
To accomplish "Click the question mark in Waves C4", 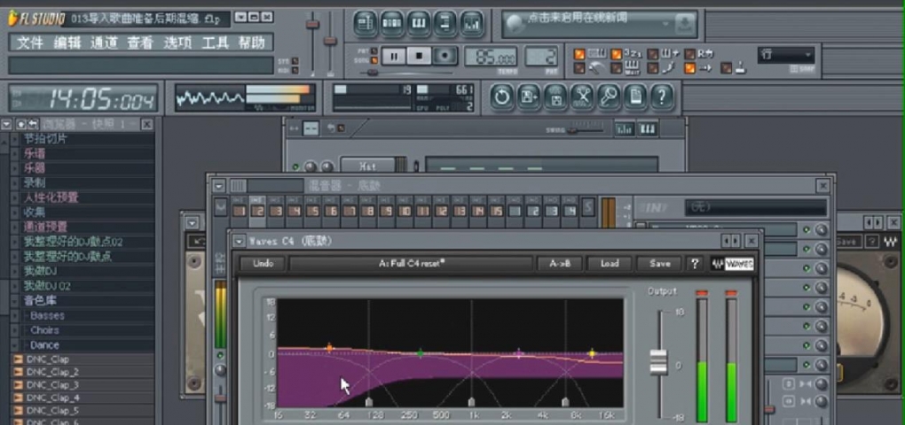I will coord(695,264).
